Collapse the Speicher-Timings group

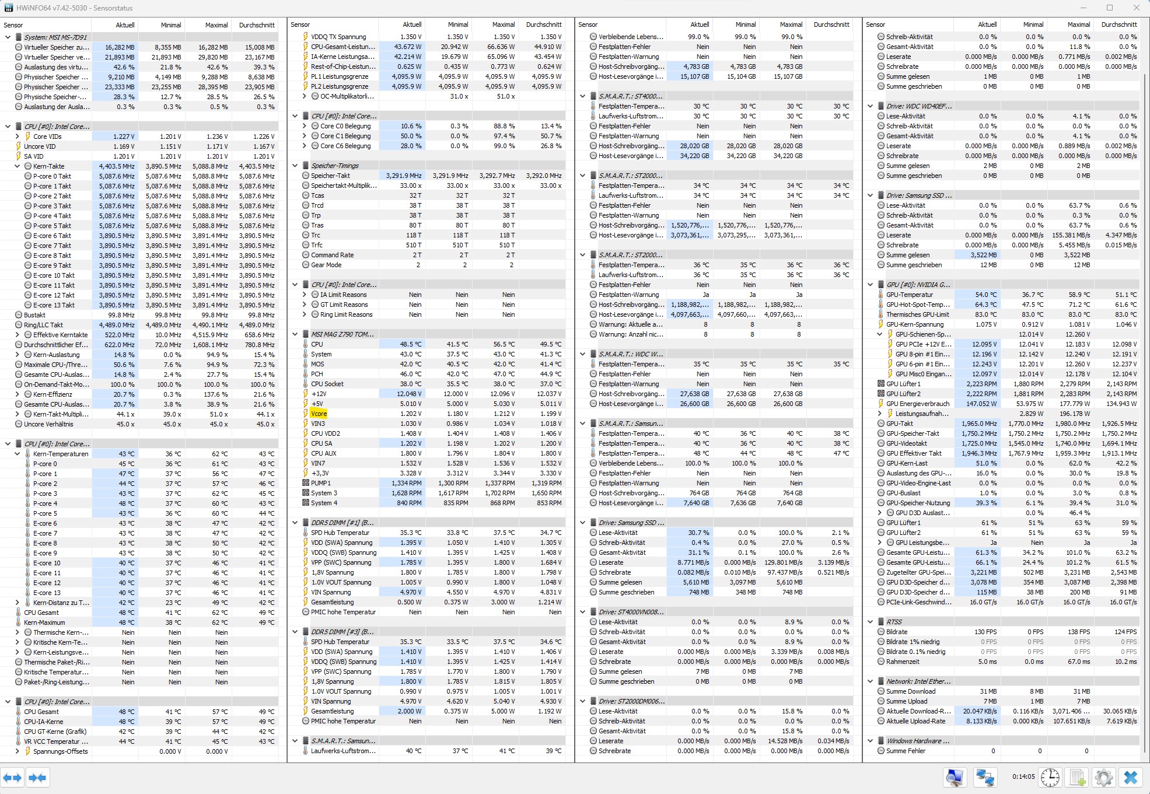click(295, 166)
